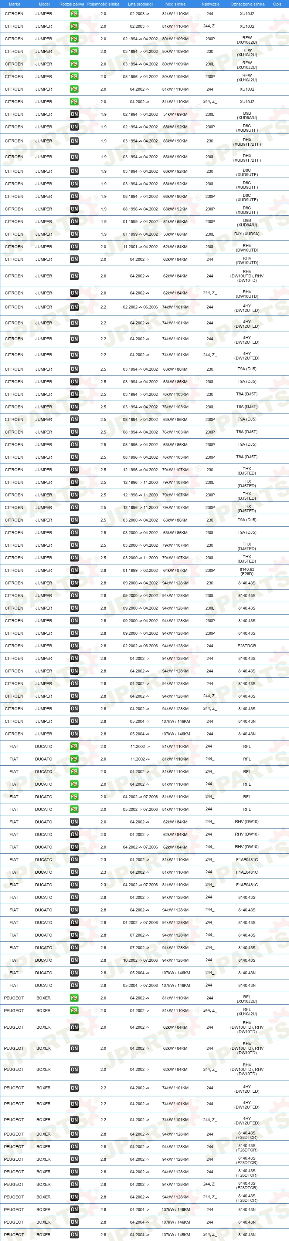Click 'F1AE0481C' in the 04.2002 -> 07.2006 row
This screenshot has height=1241, width=289.
247,884
